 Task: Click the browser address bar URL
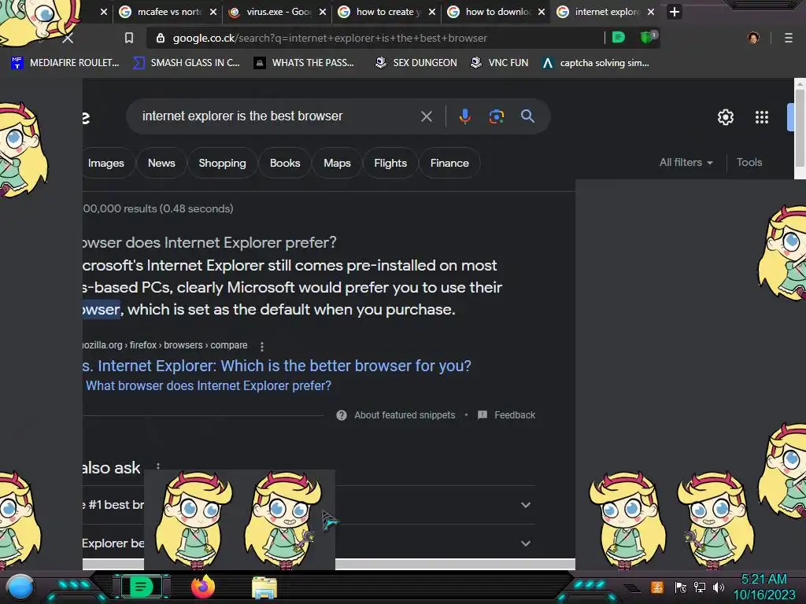pos(330,38)
